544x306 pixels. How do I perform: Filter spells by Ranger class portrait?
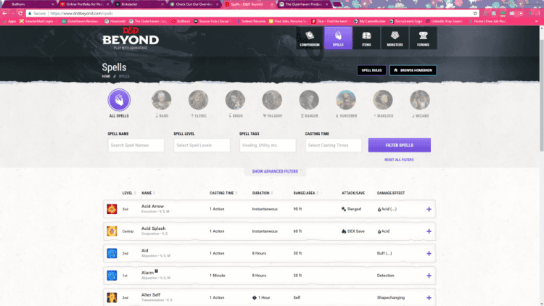tap(309, 100)
